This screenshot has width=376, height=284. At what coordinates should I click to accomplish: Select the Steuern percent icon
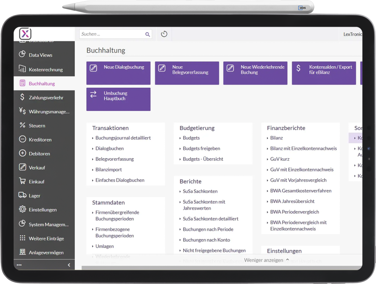(x=22, y=125)
